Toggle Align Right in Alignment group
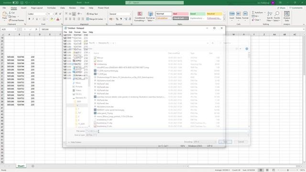The image size is (306, 172). [x=74, y=19]
